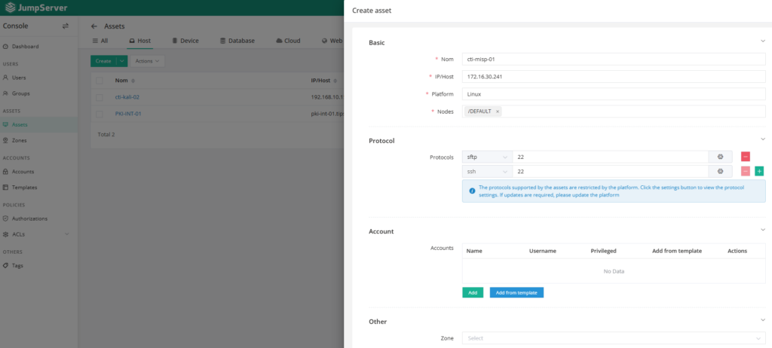The image size is (772, 348).
Task: Select all assets with header checkbox
Action: point(100,80)
